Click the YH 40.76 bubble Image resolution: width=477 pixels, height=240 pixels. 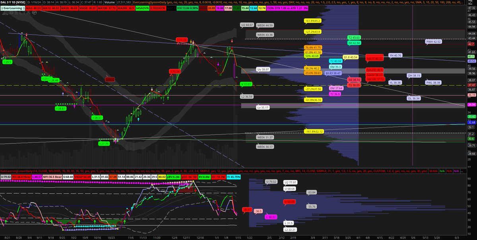[396, 55]
